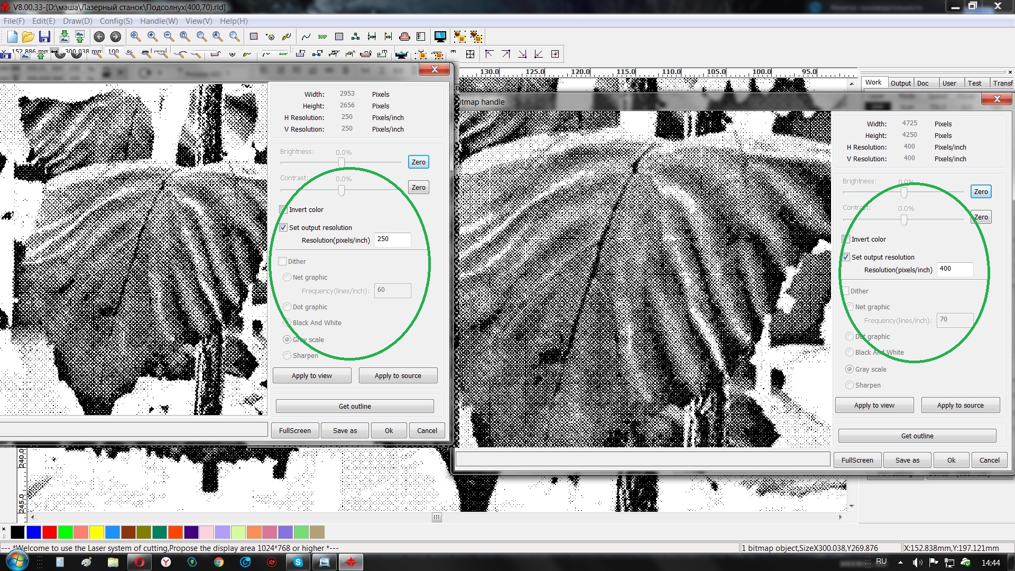This screenshot has height=571, width=1015.
Task: Click the monitor preview toolbar icon
Action: 440,36
